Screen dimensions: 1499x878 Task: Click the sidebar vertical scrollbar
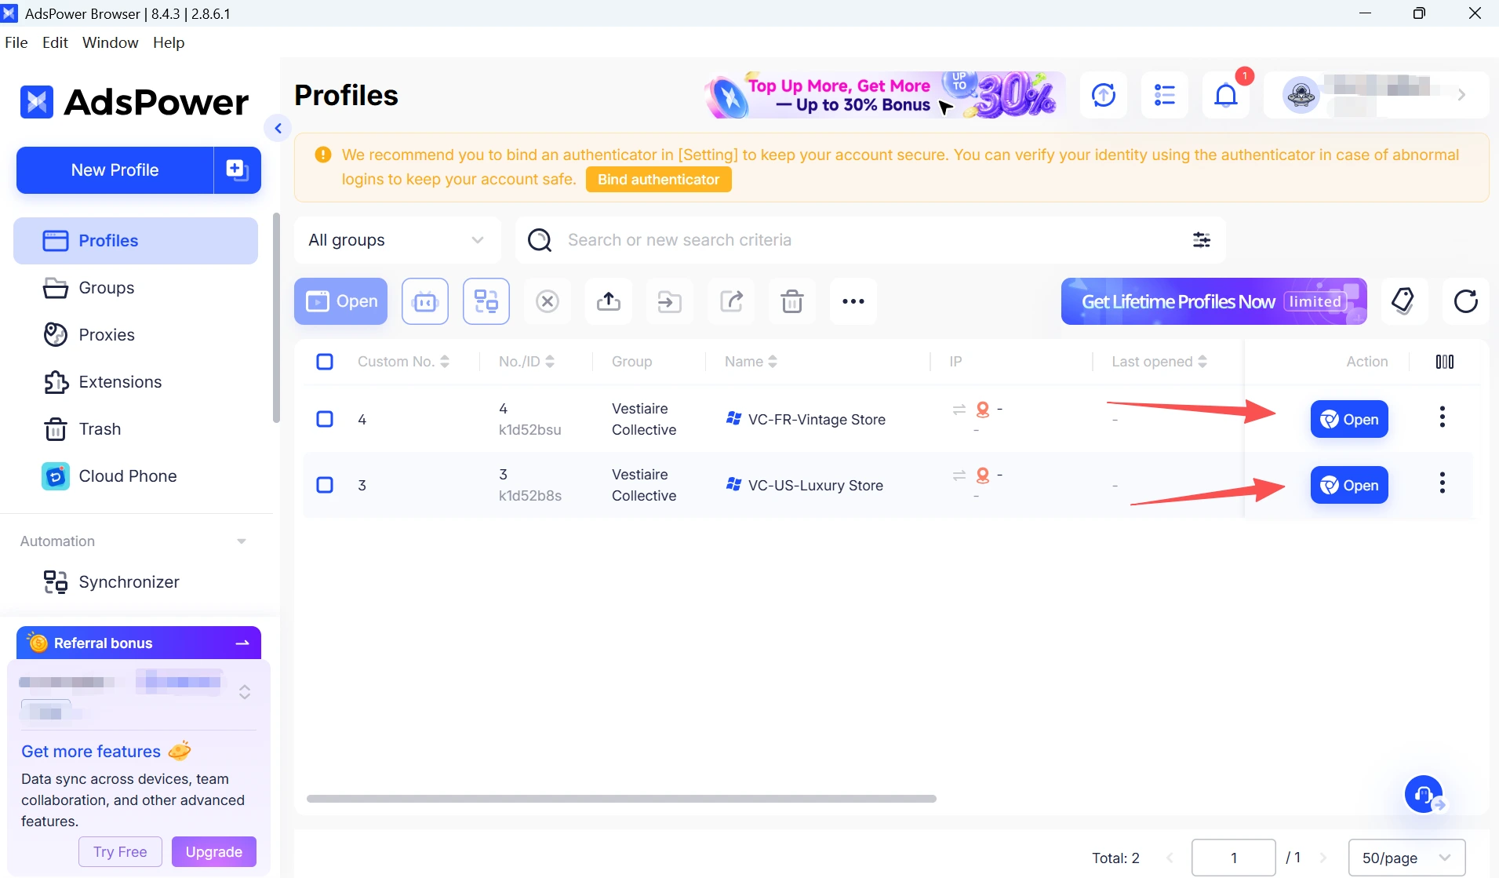click(276, 318)
